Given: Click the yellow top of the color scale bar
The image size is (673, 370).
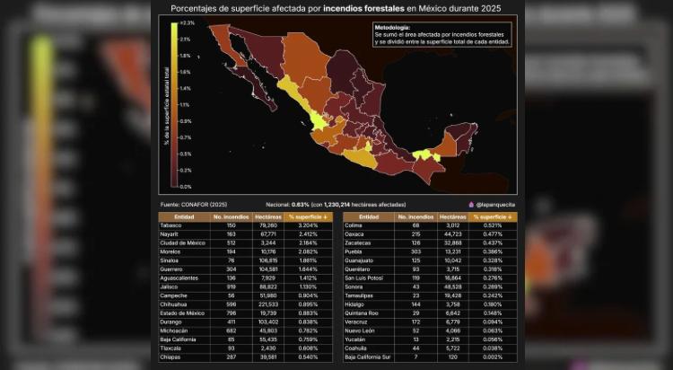Looking at the screenshot, I should tap(174, 26).
